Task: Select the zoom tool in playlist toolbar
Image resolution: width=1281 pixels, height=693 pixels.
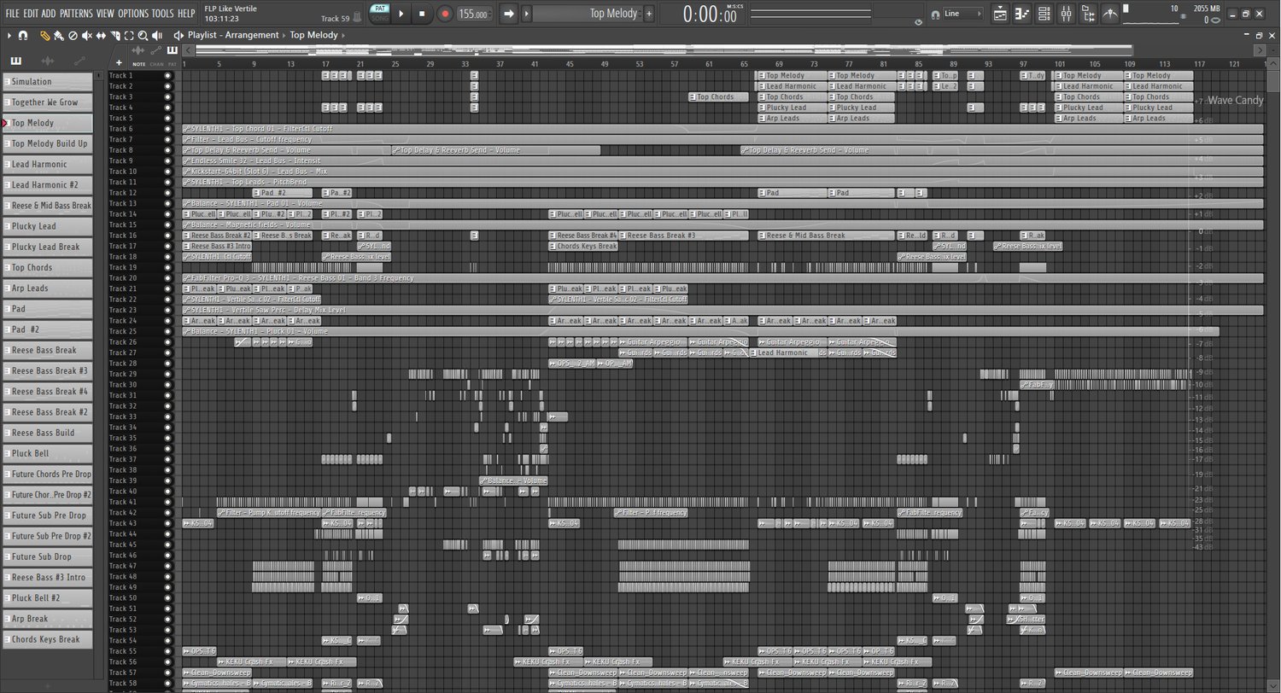Action: pyautogui.click(x=143, y=36)
